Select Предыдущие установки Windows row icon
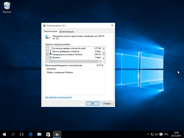The height and width of the screenshot is (138, 184). click(x=50, y=54)
